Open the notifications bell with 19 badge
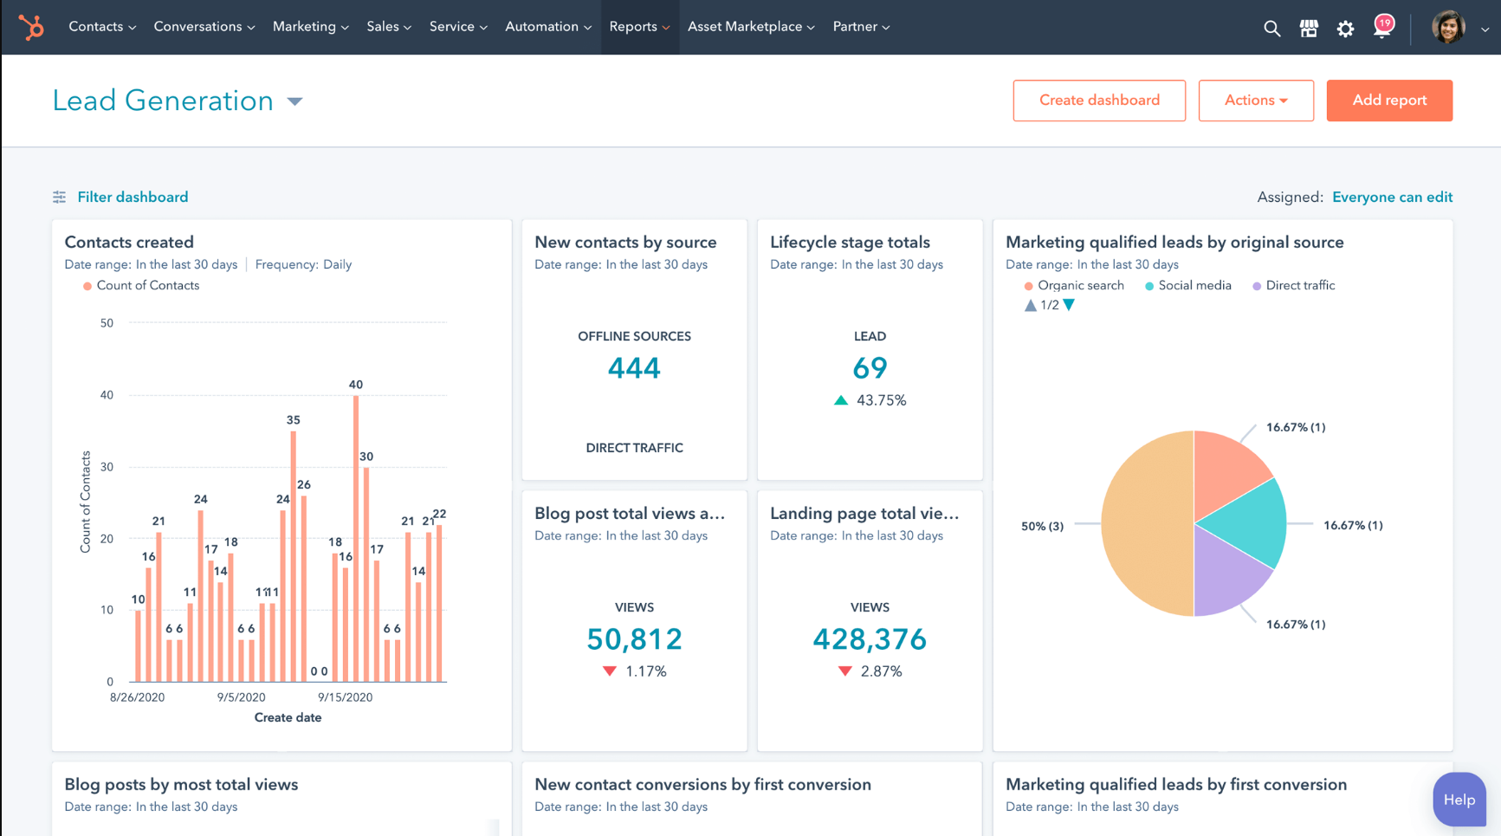1501x836 pixels. [1383, 26]
